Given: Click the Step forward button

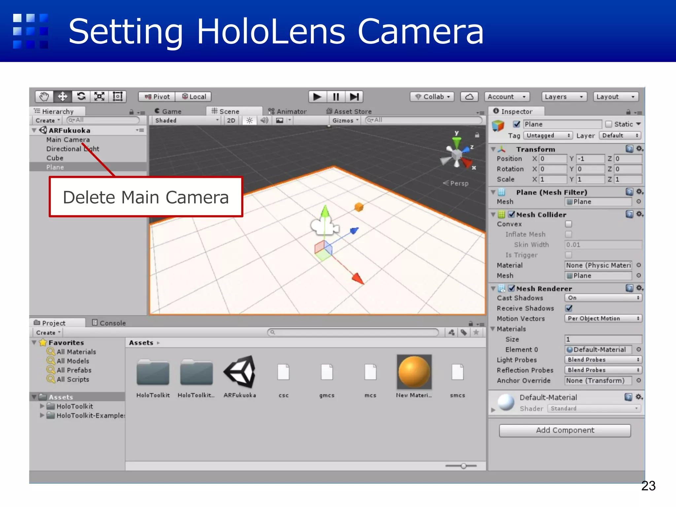Looking at the screenshot, I should point(354,97).
